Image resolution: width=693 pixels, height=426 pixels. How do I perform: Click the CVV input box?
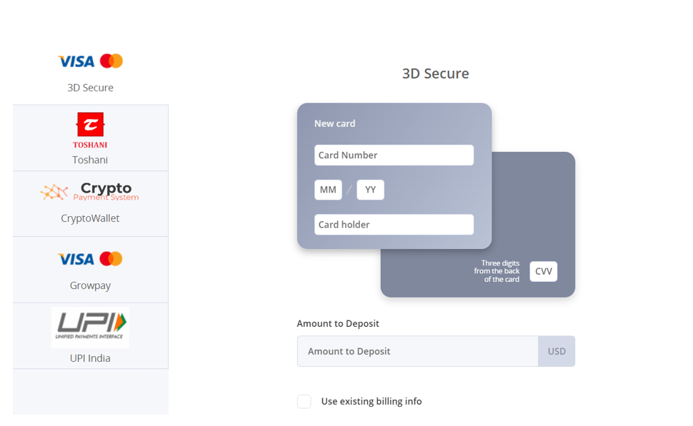[544, 271]
